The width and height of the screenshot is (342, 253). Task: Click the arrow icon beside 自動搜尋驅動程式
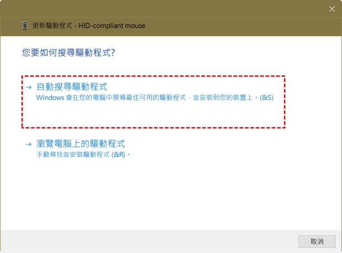[29, 87]
